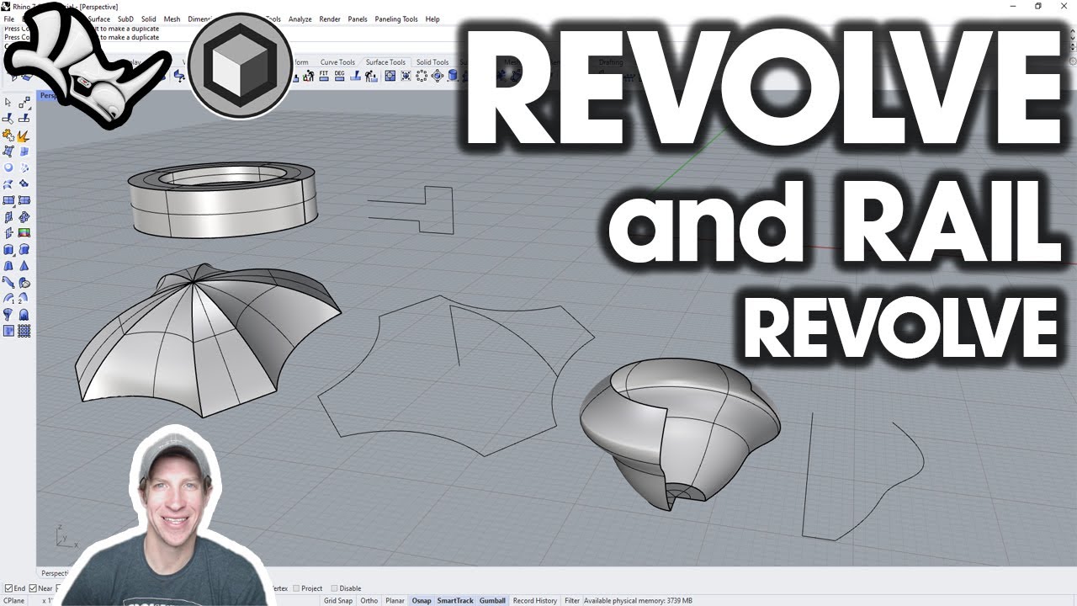
Task: Open the Points tool in left sidebar
Action: 24,102
